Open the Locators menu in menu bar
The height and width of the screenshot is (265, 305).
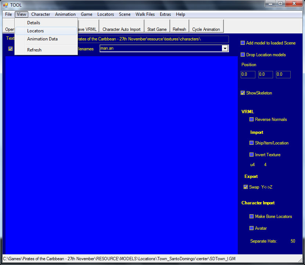[x=105, y=14]
